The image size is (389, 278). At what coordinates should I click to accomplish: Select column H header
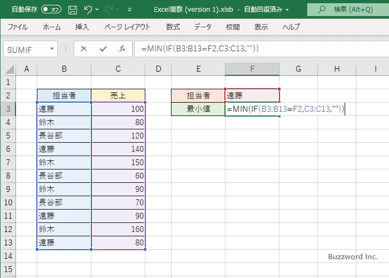[337, 69]
